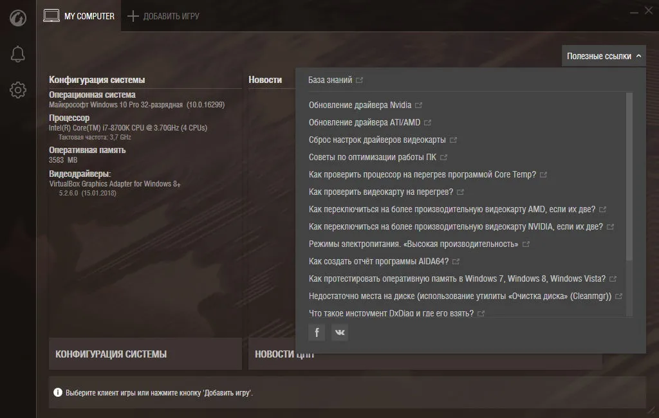Open notifications bell icon
The image size is (659, 418).
[x=17, y=54]
